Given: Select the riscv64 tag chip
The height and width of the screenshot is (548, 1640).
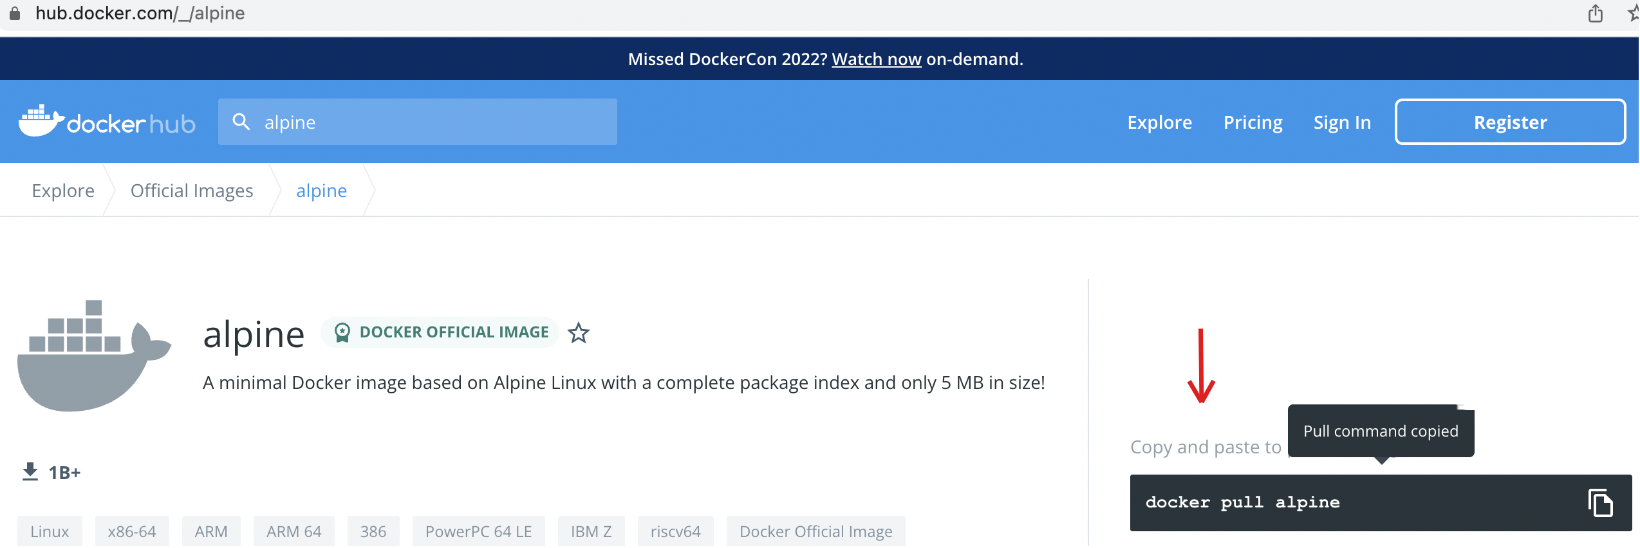Looking at the screenshot, I should (x=675, y=531).
